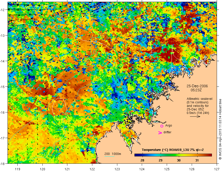
Task: Click the 31 value on the temperature scale
Action: tap(197, 160)
